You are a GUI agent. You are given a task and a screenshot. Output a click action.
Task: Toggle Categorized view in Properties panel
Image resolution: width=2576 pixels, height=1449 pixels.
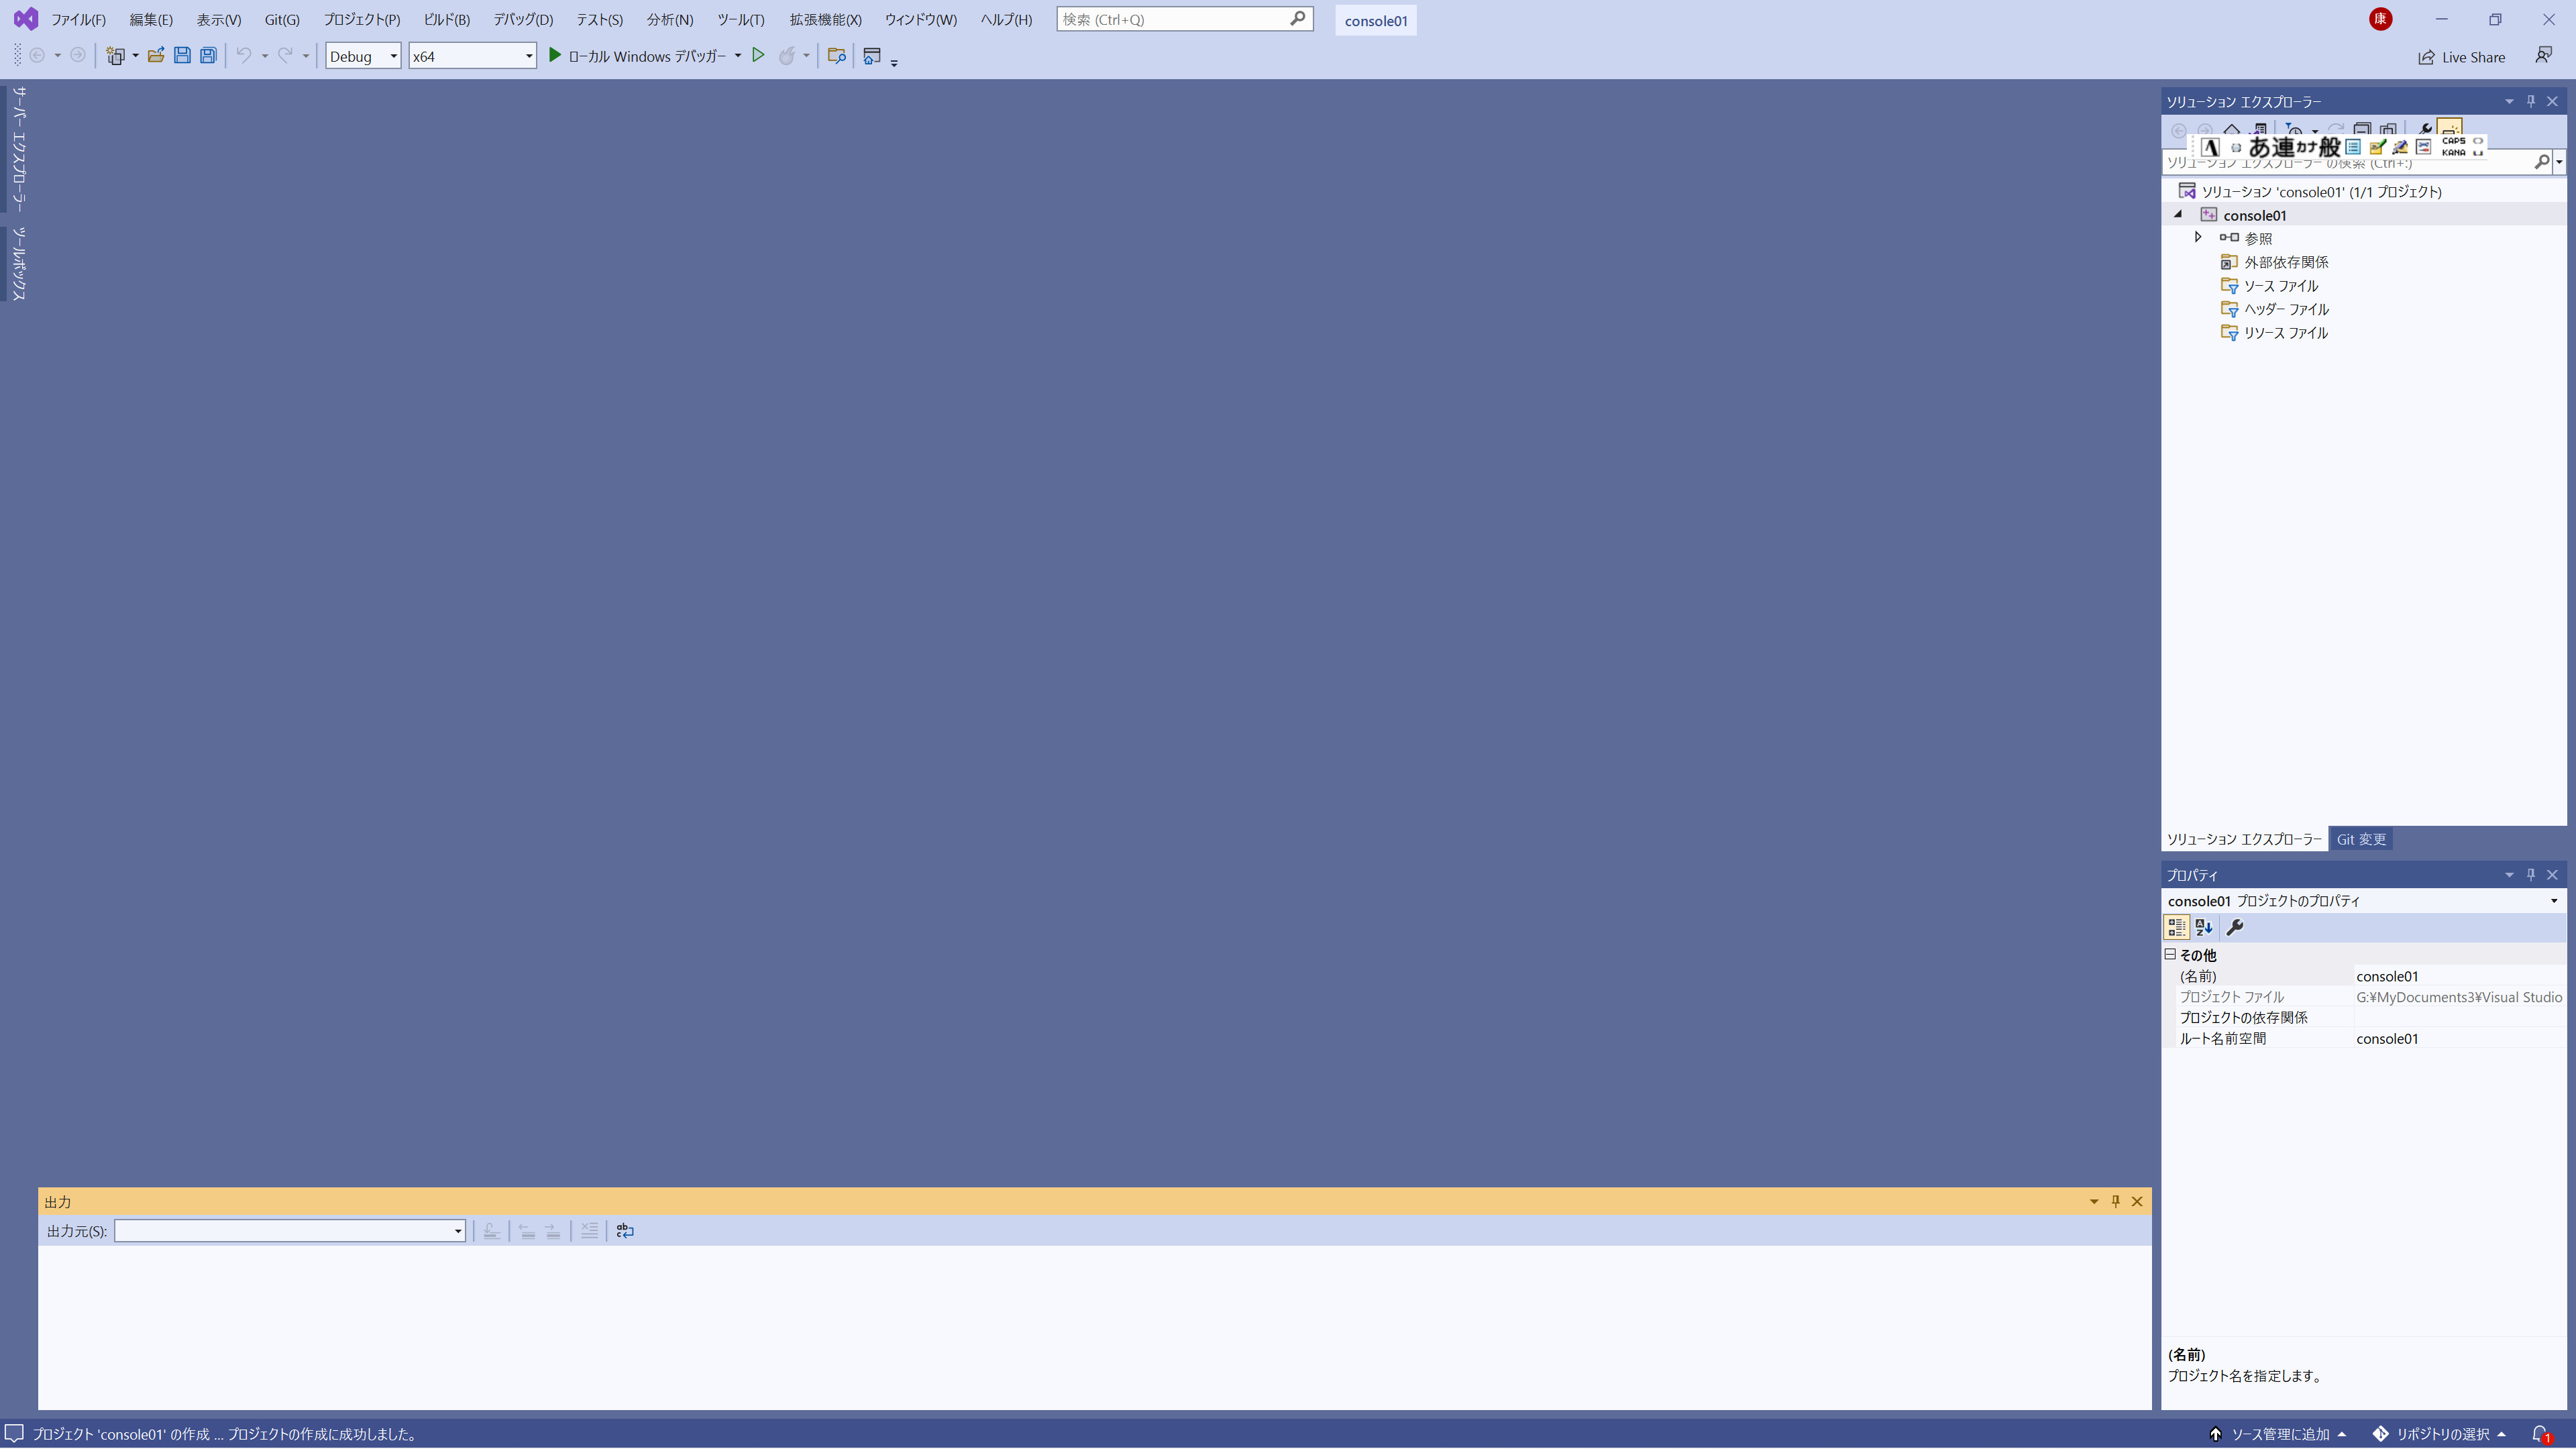pos(2176,928)
